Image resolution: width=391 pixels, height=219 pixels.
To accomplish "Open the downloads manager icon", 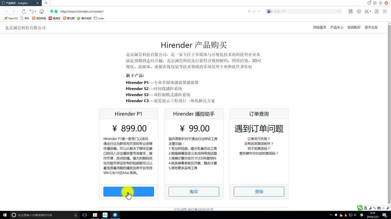I will click(377, 11).
